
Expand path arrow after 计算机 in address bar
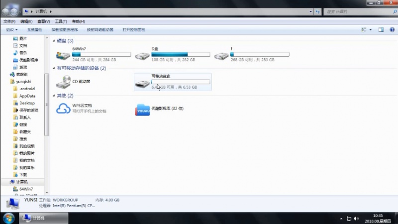pyautogui.click(x=51, y=11)
